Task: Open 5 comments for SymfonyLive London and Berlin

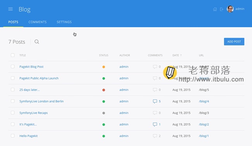Action: tap(157, 101)
